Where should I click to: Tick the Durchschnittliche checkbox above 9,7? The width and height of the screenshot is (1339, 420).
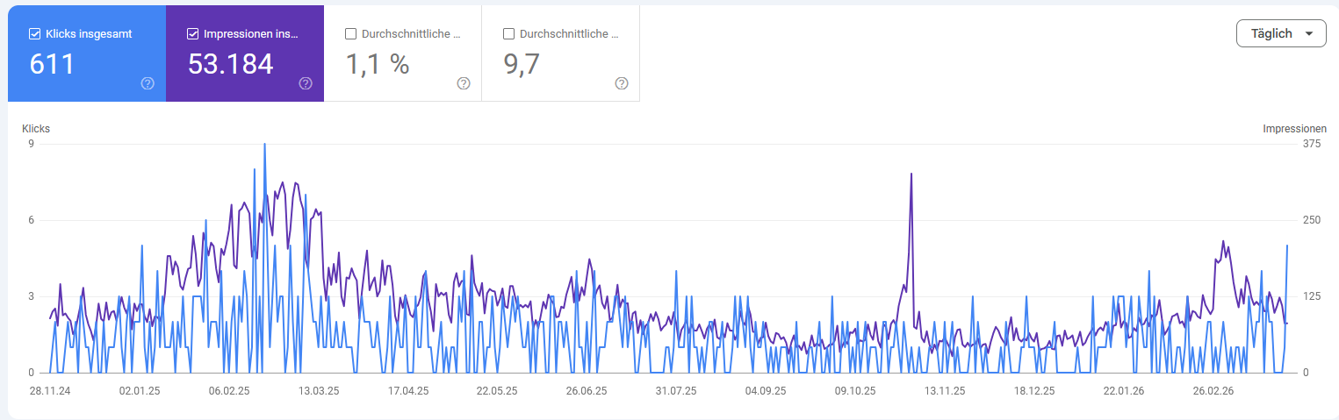(x=509, y=34)
